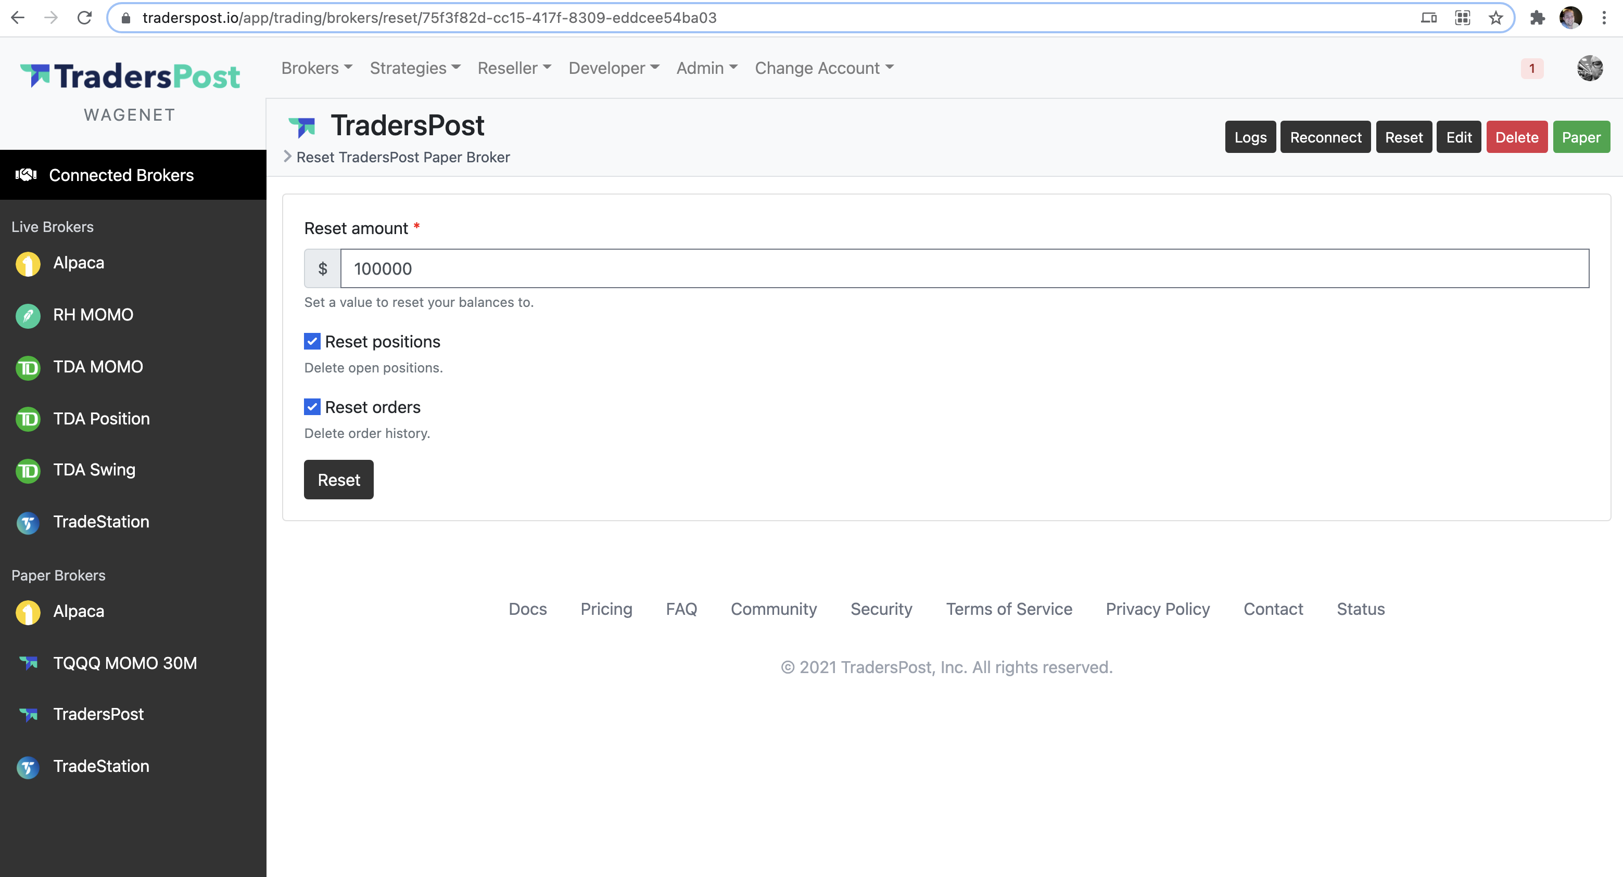Click the RH MOMO Robinhood feather icon
This screenshot has height=877, width=1623.
click(x=28, y=315)
